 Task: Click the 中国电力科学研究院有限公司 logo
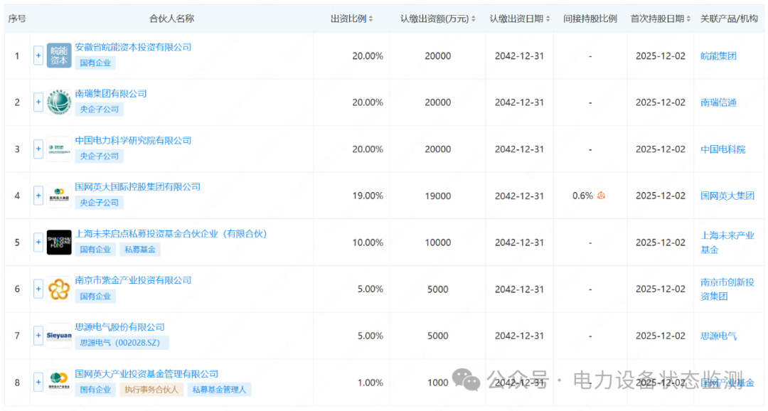(x=59, y=149)
